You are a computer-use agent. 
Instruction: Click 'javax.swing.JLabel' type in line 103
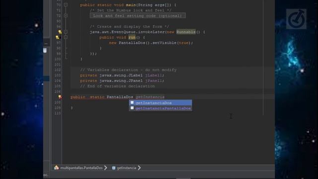coord(121,75)
